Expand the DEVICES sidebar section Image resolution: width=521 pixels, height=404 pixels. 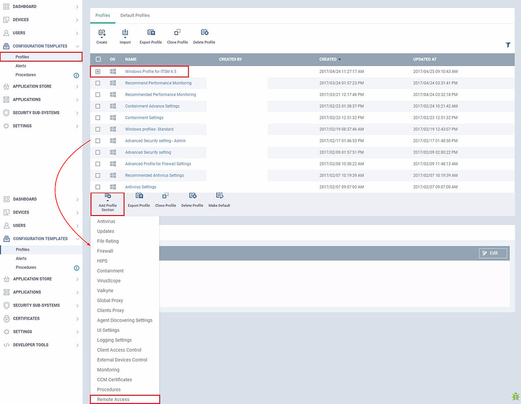(41, 19)
